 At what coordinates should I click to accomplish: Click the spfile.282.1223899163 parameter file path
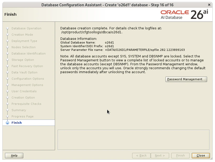point(145,50)
